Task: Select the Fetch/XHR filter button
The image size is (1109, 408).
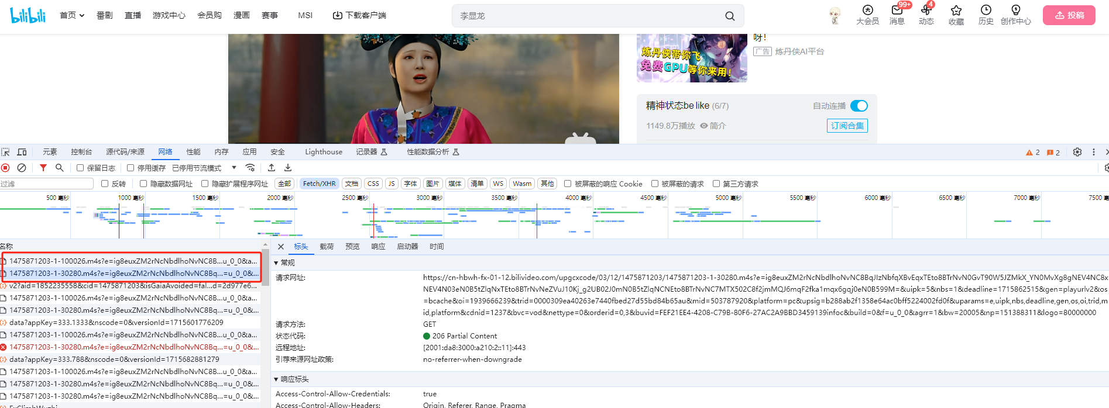Action: (x=320, y=184)
